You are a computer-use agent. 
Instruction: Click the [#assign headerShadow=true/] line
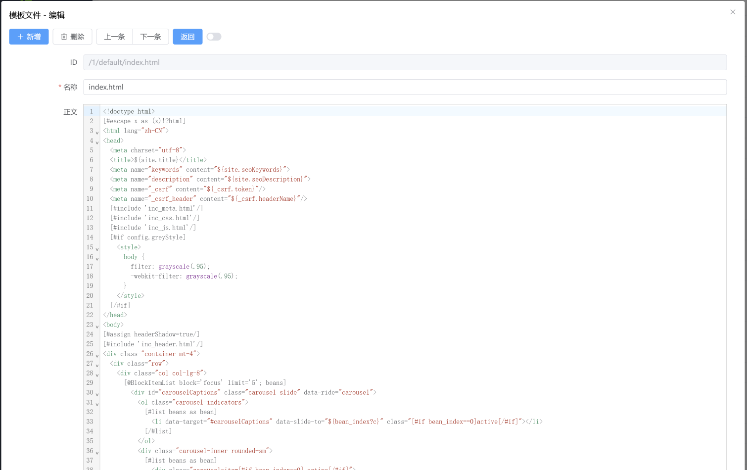(x=151, y=334)
